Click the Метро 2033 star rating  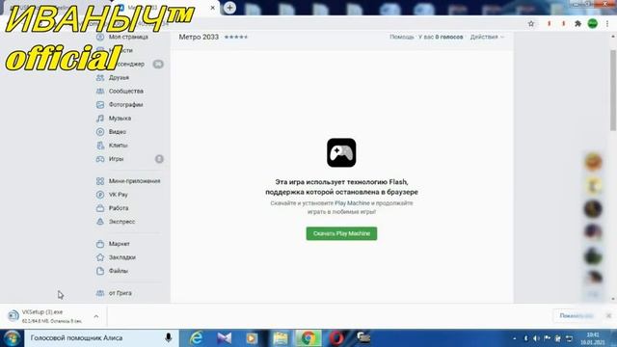tap(236, 37)
